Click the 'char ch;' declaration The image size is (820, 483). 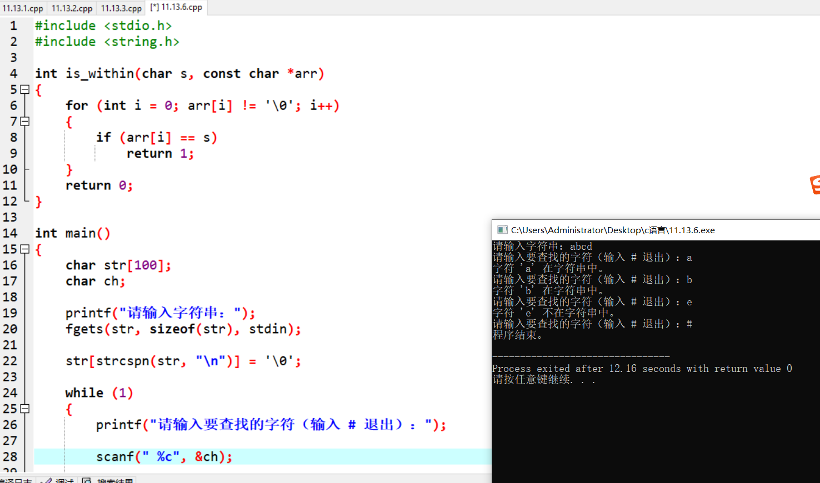pyautogui.click(x=96, y=281)
